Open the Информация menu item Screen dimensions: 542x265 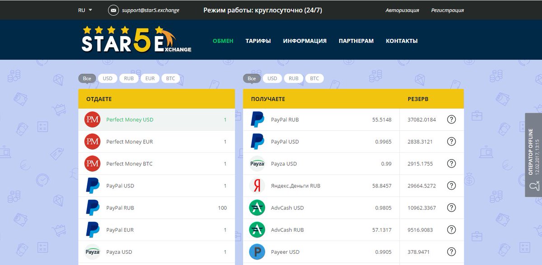click(x=305, y=41)
